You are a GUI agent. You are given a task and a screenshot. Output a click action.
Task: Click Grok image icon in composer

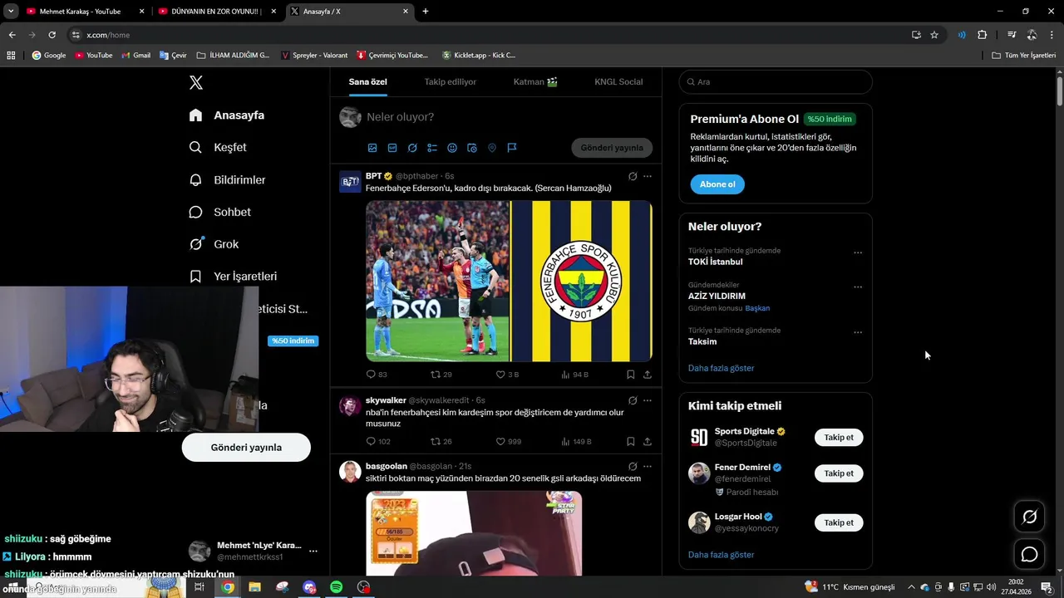tap(412, 148)
